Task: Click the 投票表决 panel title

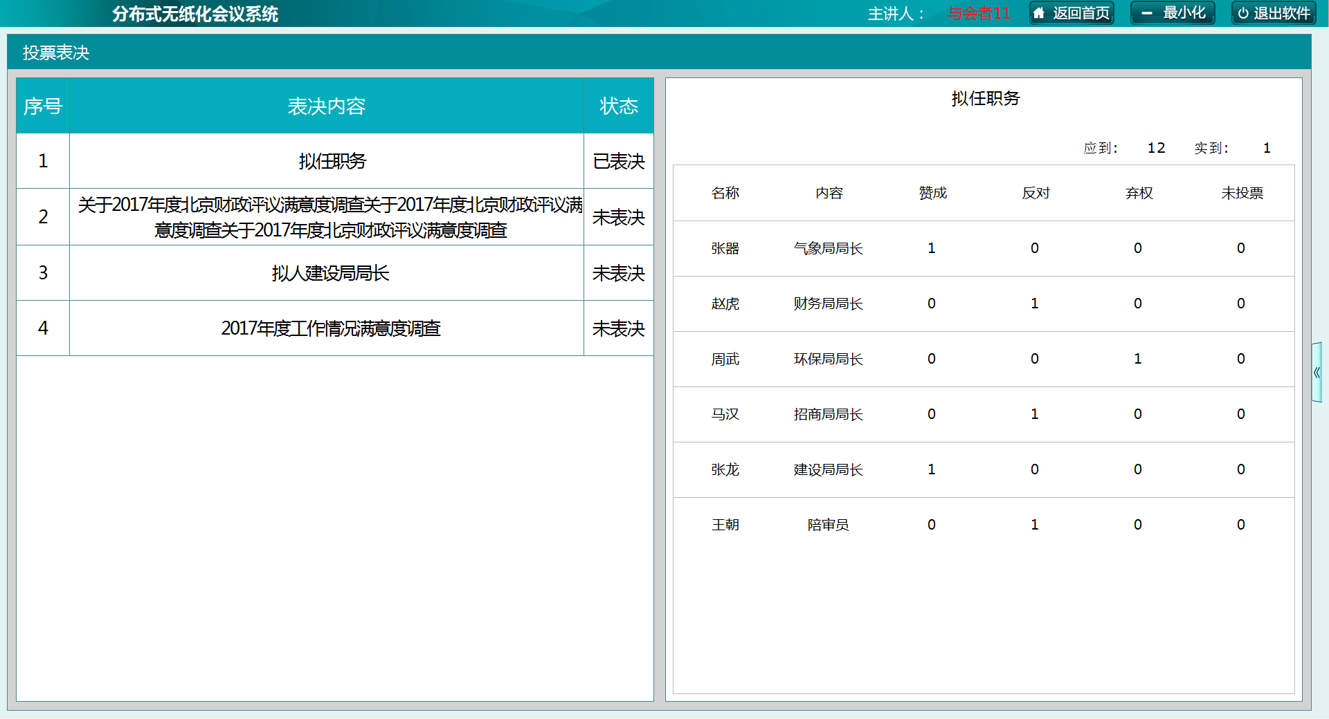Action: pyautogui.click(x=56, y=53)
